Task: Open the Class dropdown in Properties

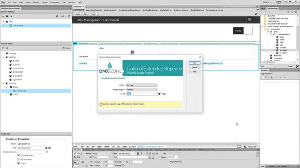Action: pos(126,154)
